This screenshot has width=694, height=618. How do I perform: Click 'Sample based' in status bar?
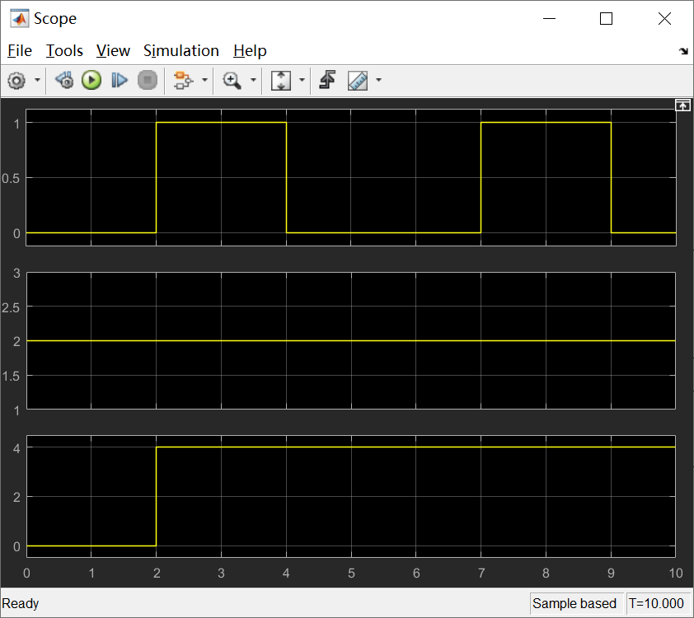(574, 603)
